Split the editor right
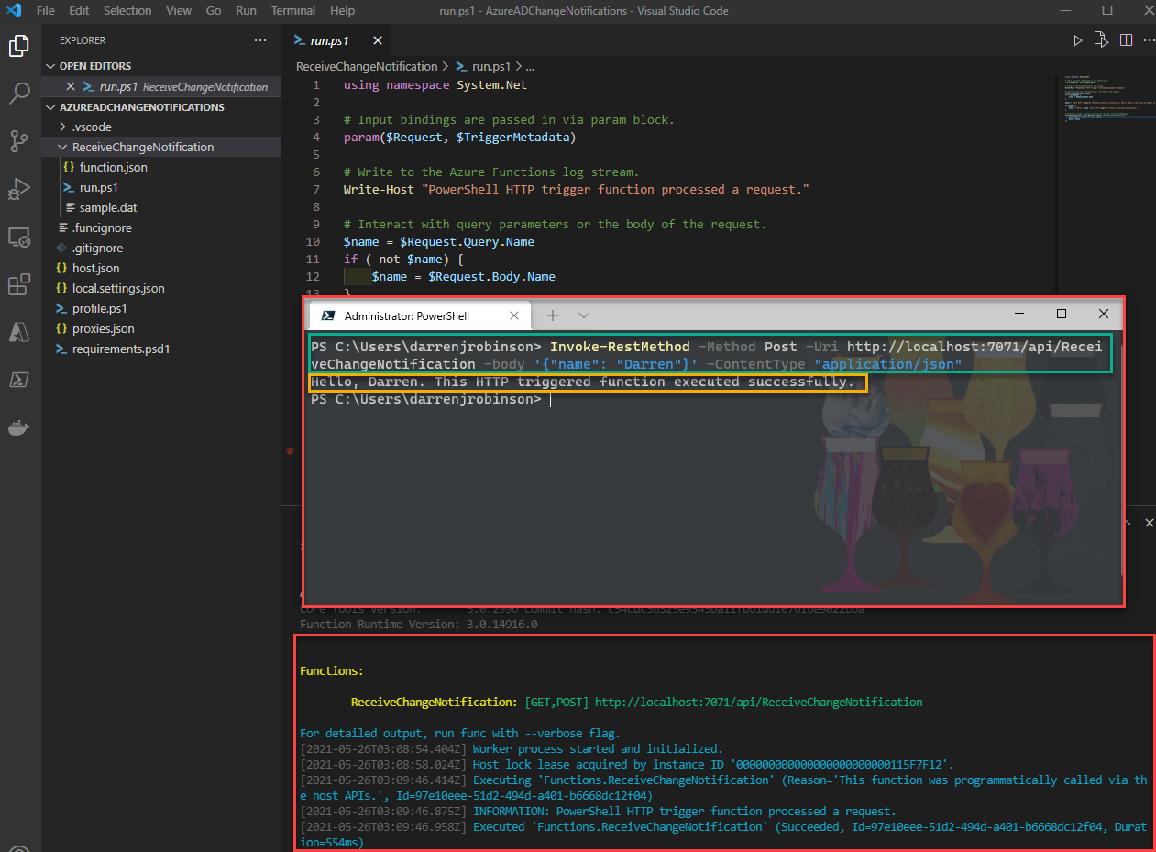The height and width of the screenshot is (852, 1156). pyautogui.click(x=1126, y=40)
